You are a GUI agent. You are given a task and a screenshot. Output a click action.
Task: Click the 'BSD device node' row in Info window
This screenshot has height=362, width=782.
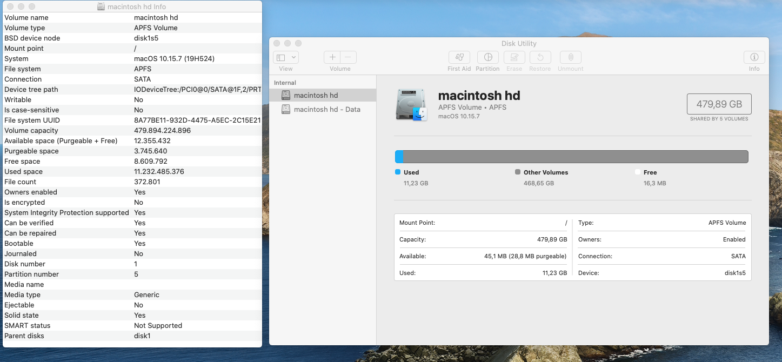[x=131, y=38]
